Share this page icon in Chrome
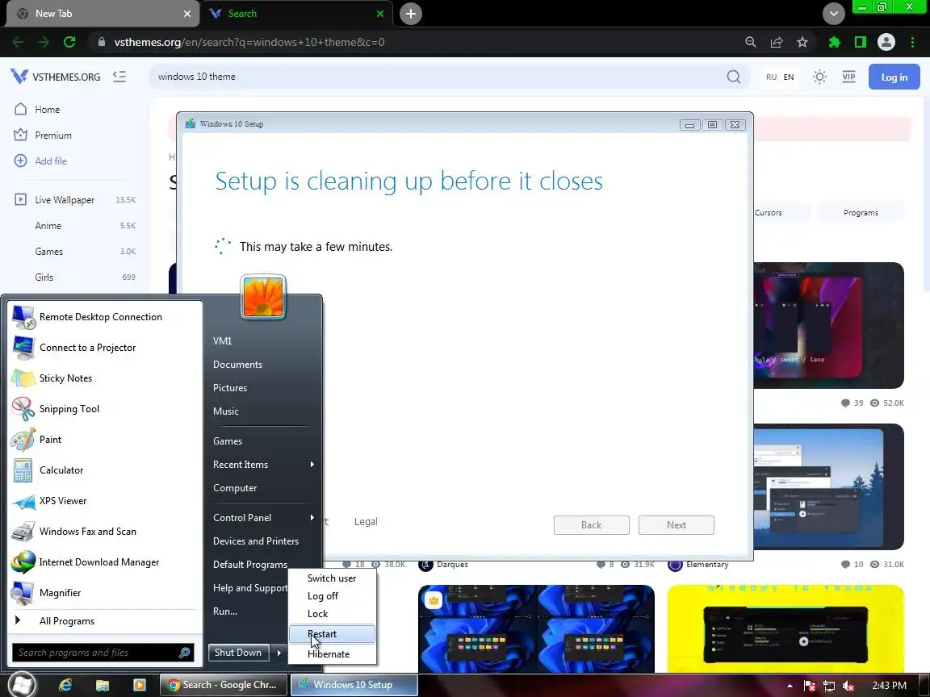The image size is (930, 697). pyautogui.click(x=777, y=42)
